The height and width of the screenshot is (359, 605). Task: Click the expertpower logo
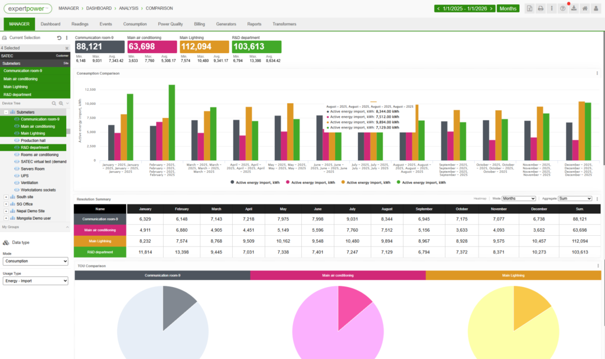point(28,8)
